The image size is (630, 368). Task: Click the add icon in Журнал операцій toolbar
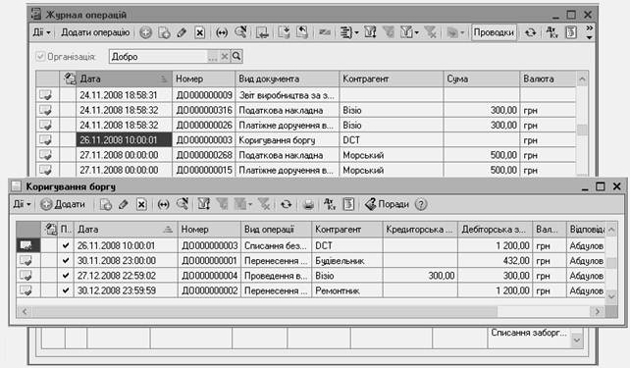point(145,32)
